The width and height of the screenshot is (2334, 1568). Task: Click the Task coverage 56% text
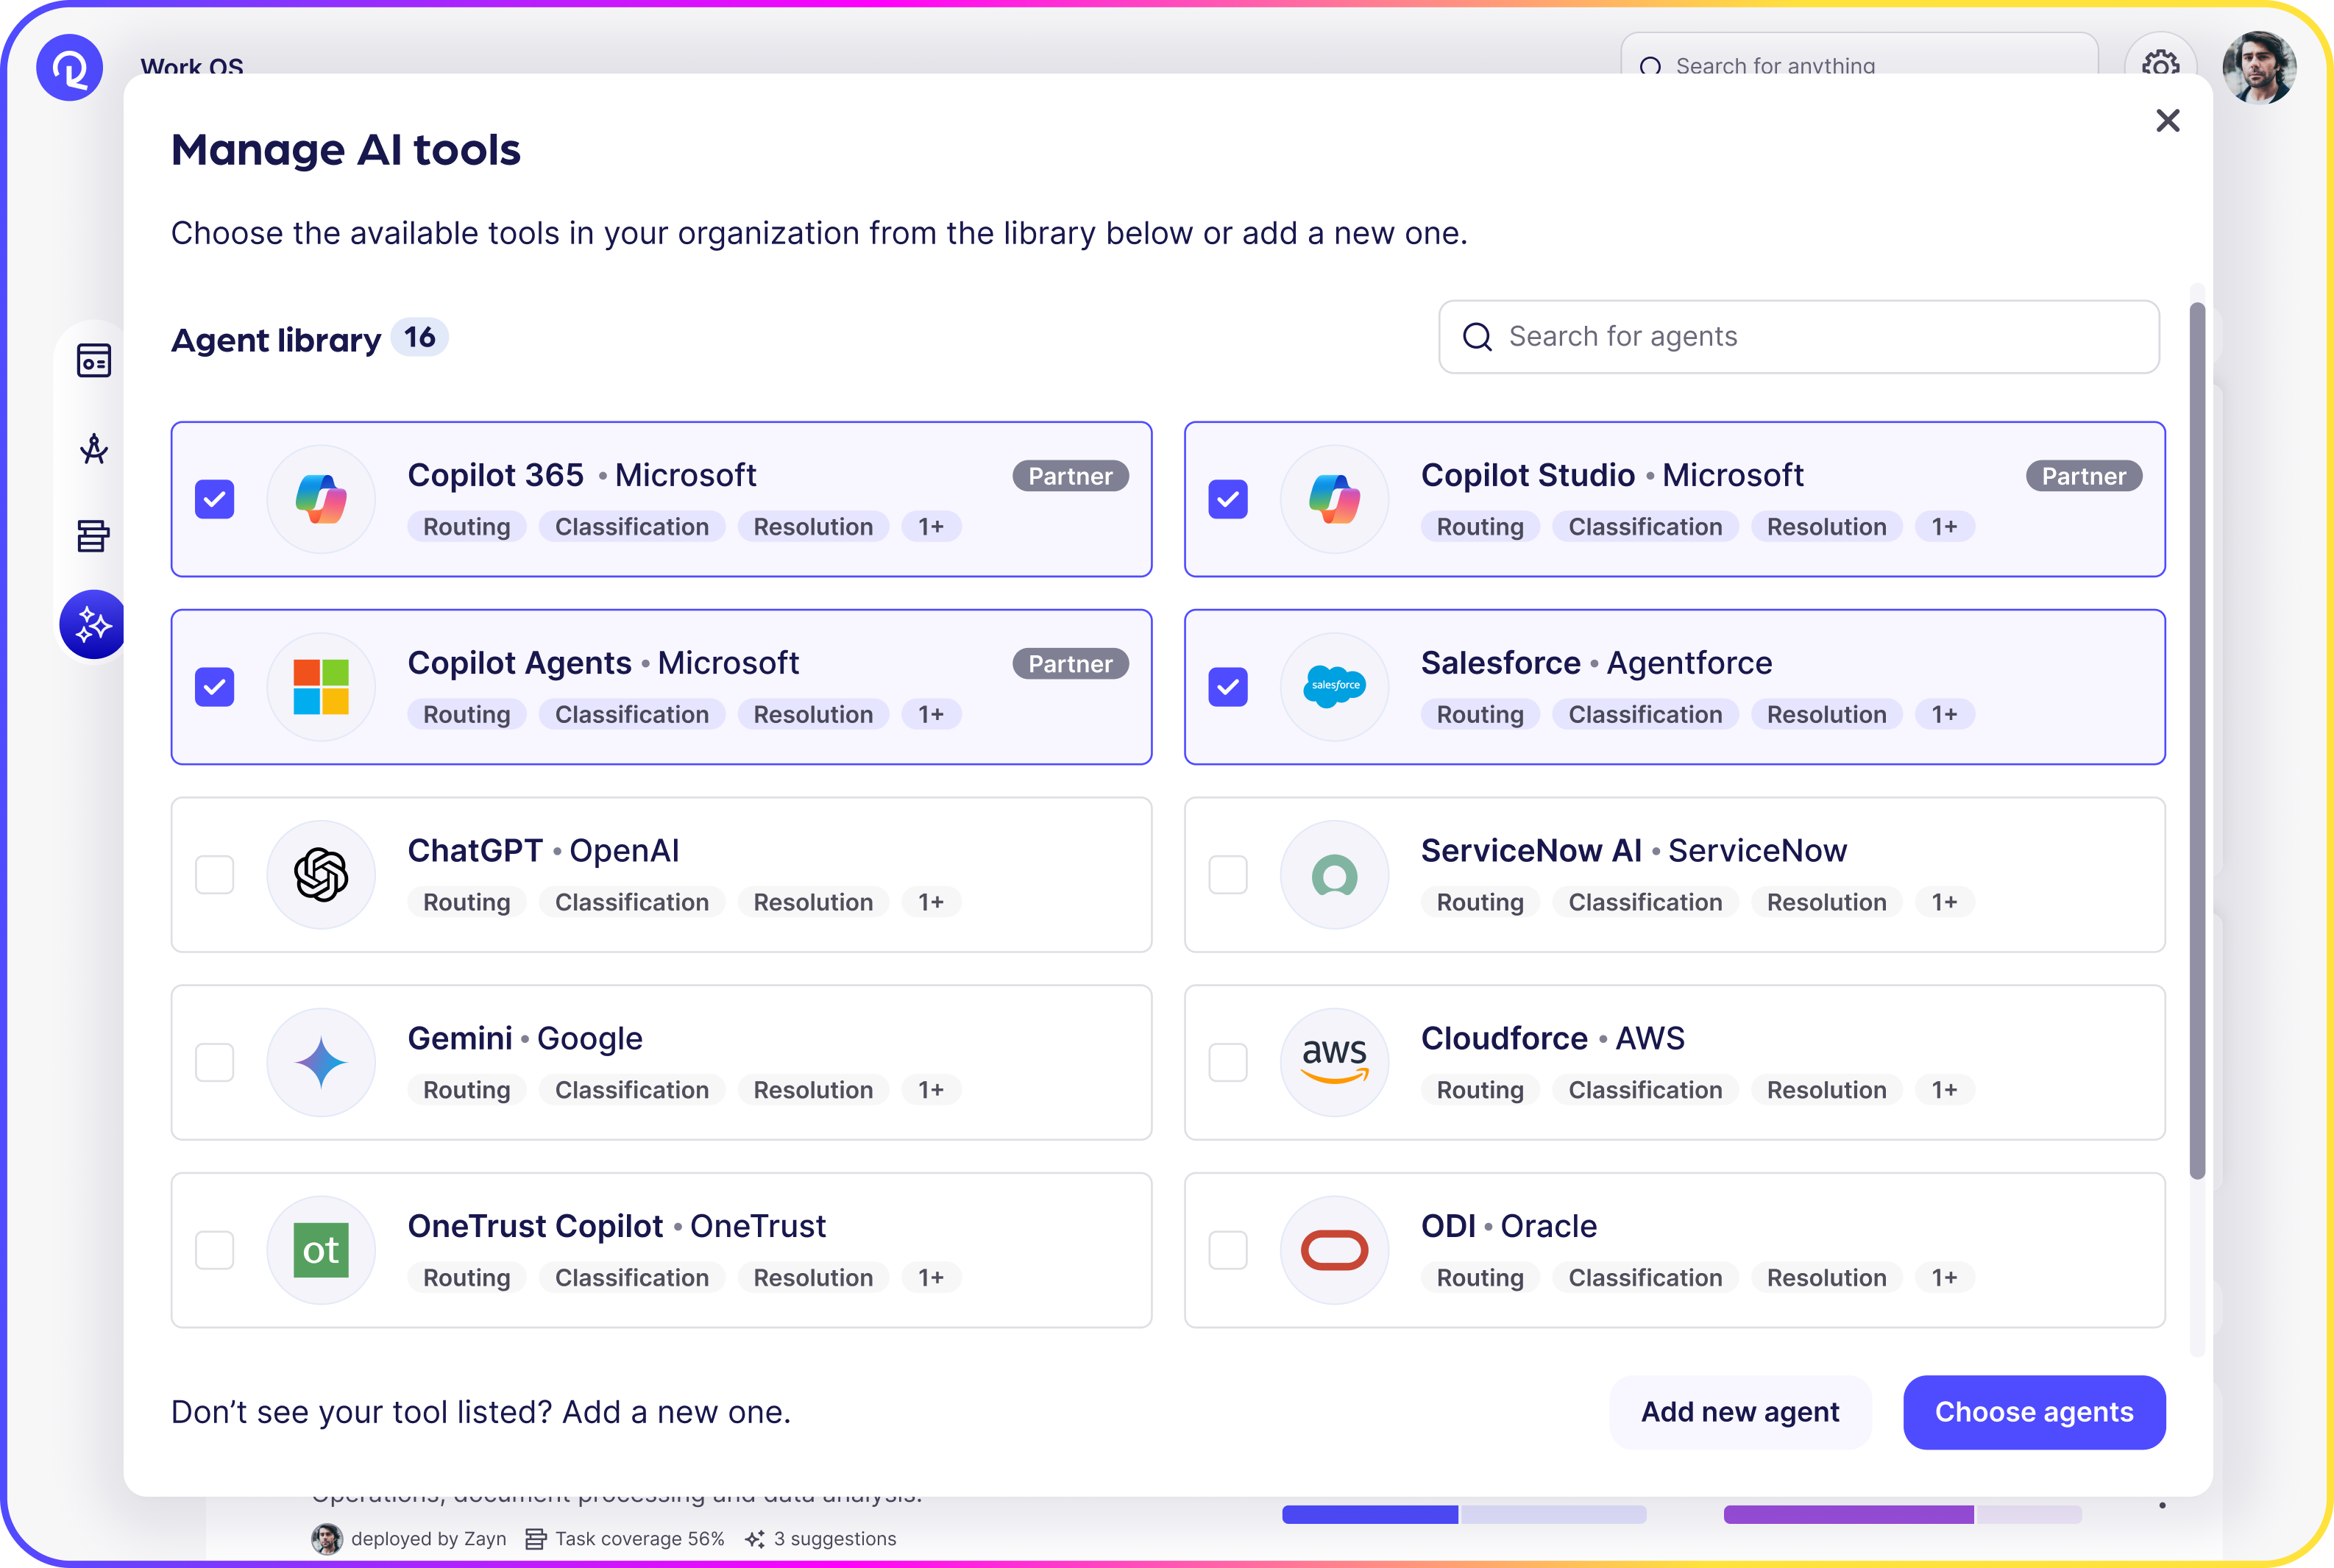pyautogui.click(x=639, y=1539)
